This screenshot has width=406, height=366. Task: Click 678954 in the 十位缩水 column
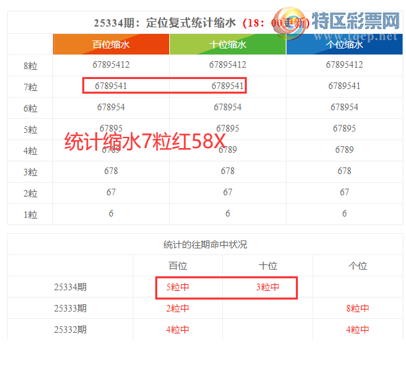point(228,107)
